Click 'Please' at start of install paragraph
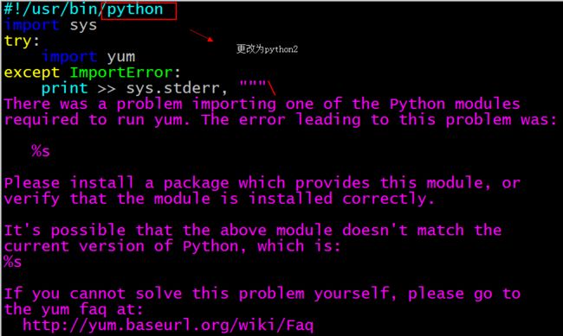The height and width of the screenshot is (336, 563). (x=31, y=183)
